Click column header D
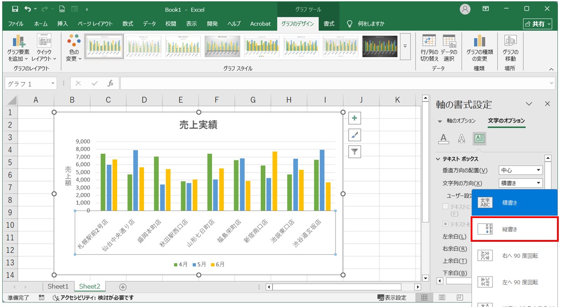 (x=144, y=100)
